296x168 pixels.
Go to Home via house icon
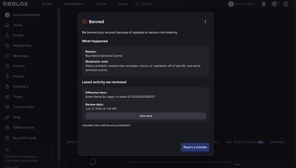(7, 25)
